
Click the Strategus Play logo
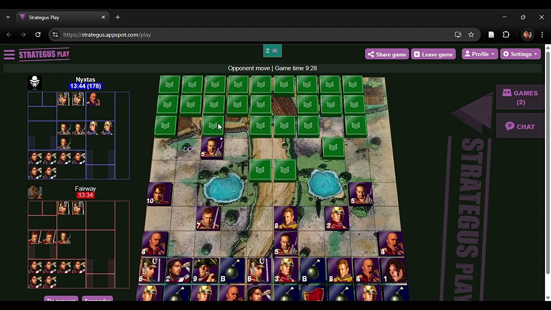(x=44, y=54)
